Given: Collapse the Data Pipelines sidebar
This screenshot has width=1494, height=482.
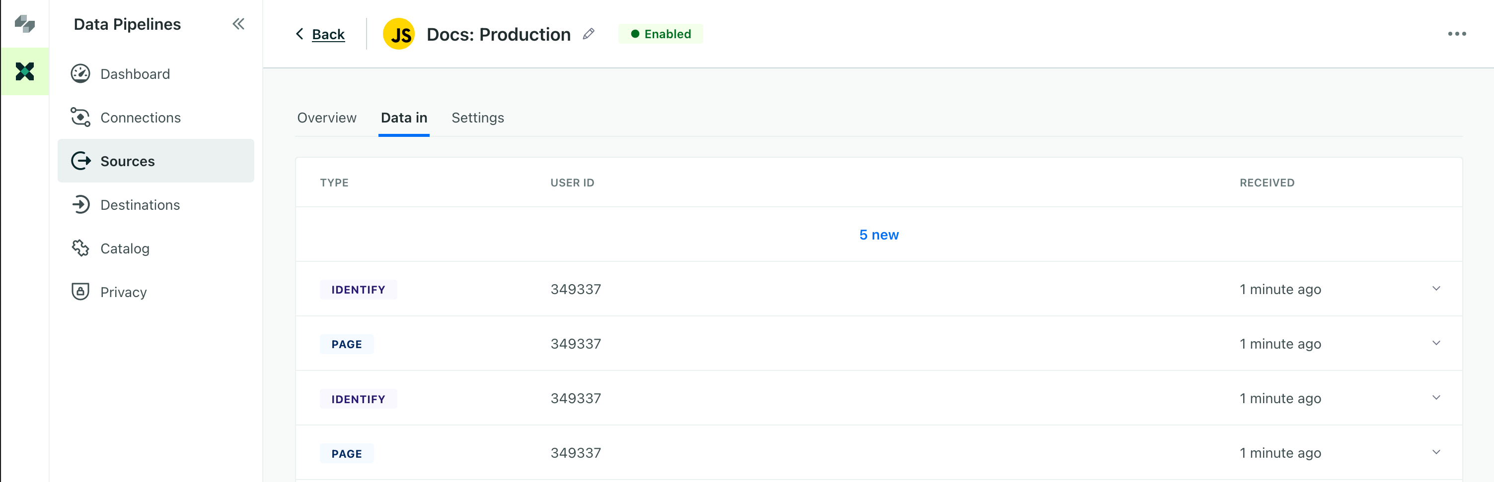Looking at the screenshot, I should click(x=238, y=24).
